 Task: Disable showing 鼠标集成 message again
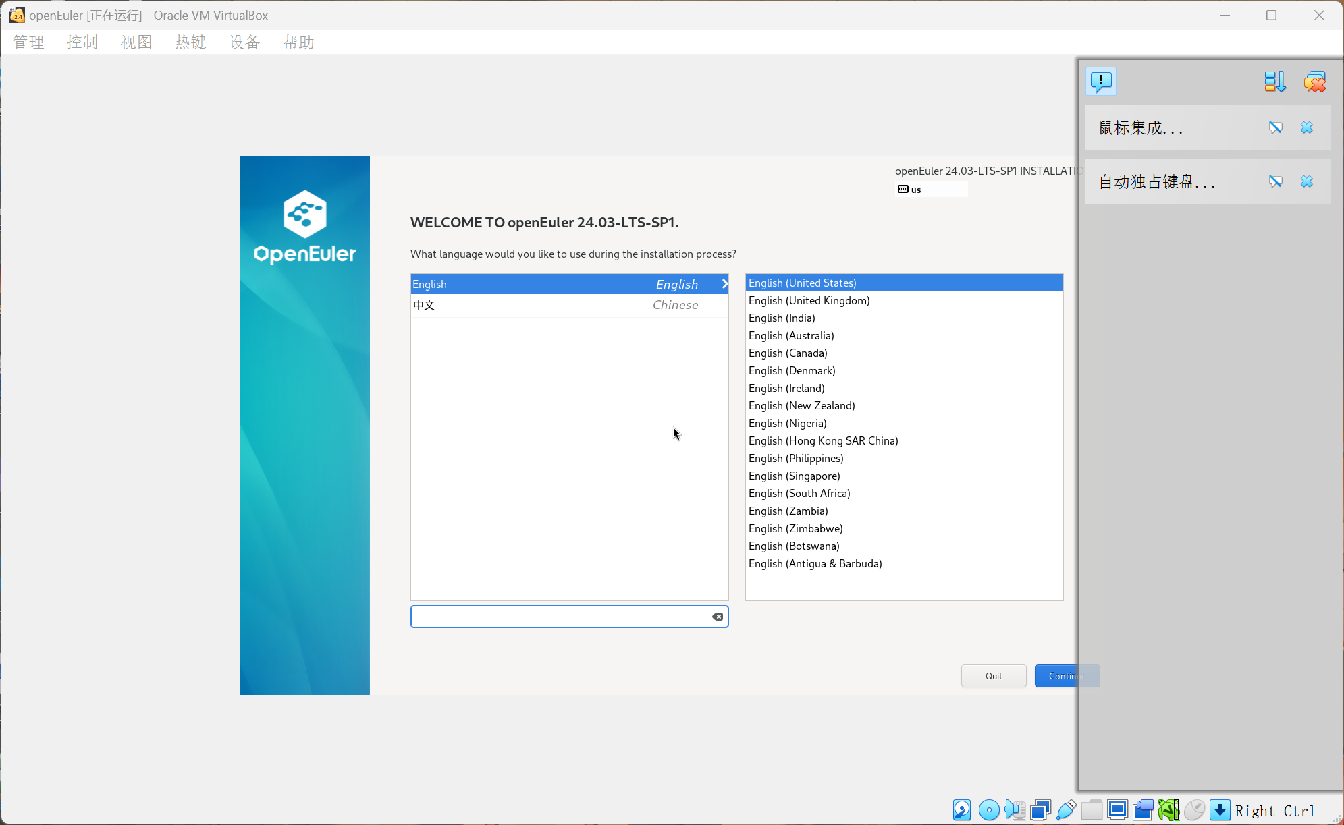click(1275, 127)
